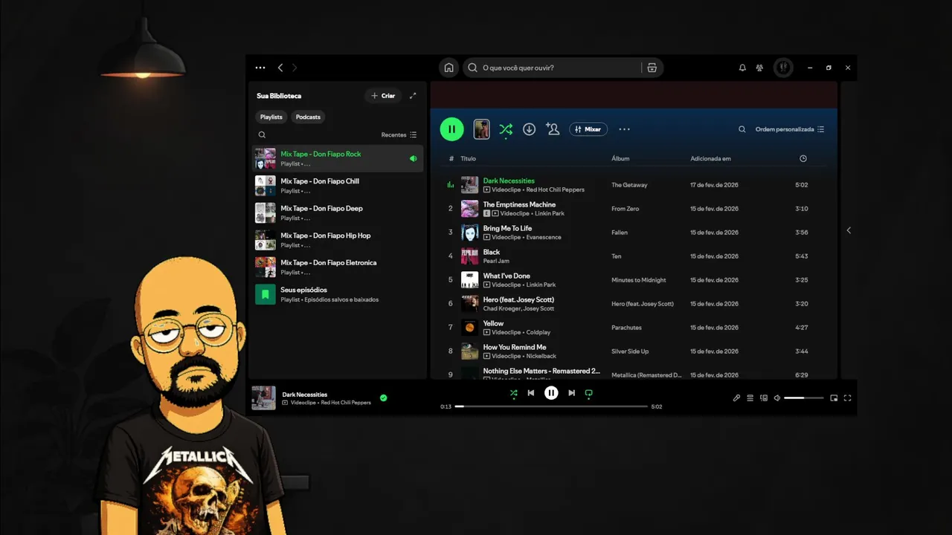Open the playlist cover preview thumbnail
The image size is (952, 535).
[x=481, y=129]
